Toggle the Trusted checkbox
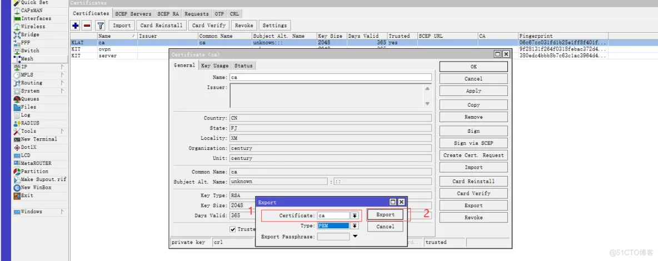The image size is (658, 261). click(x=233, y=229)
